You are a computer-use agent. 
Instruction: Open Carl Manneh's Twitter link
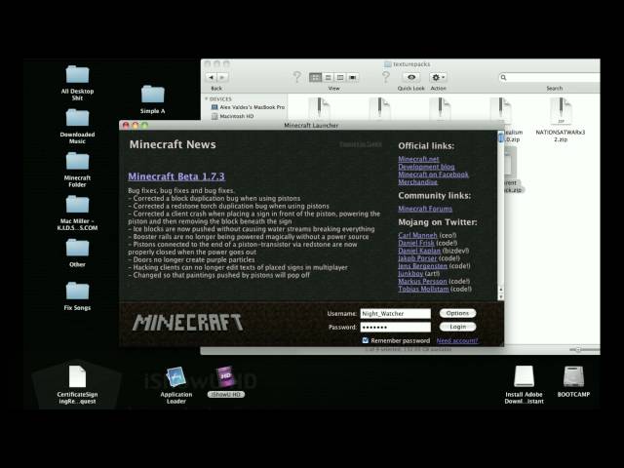pyautogui.click(x=417, y=235)
